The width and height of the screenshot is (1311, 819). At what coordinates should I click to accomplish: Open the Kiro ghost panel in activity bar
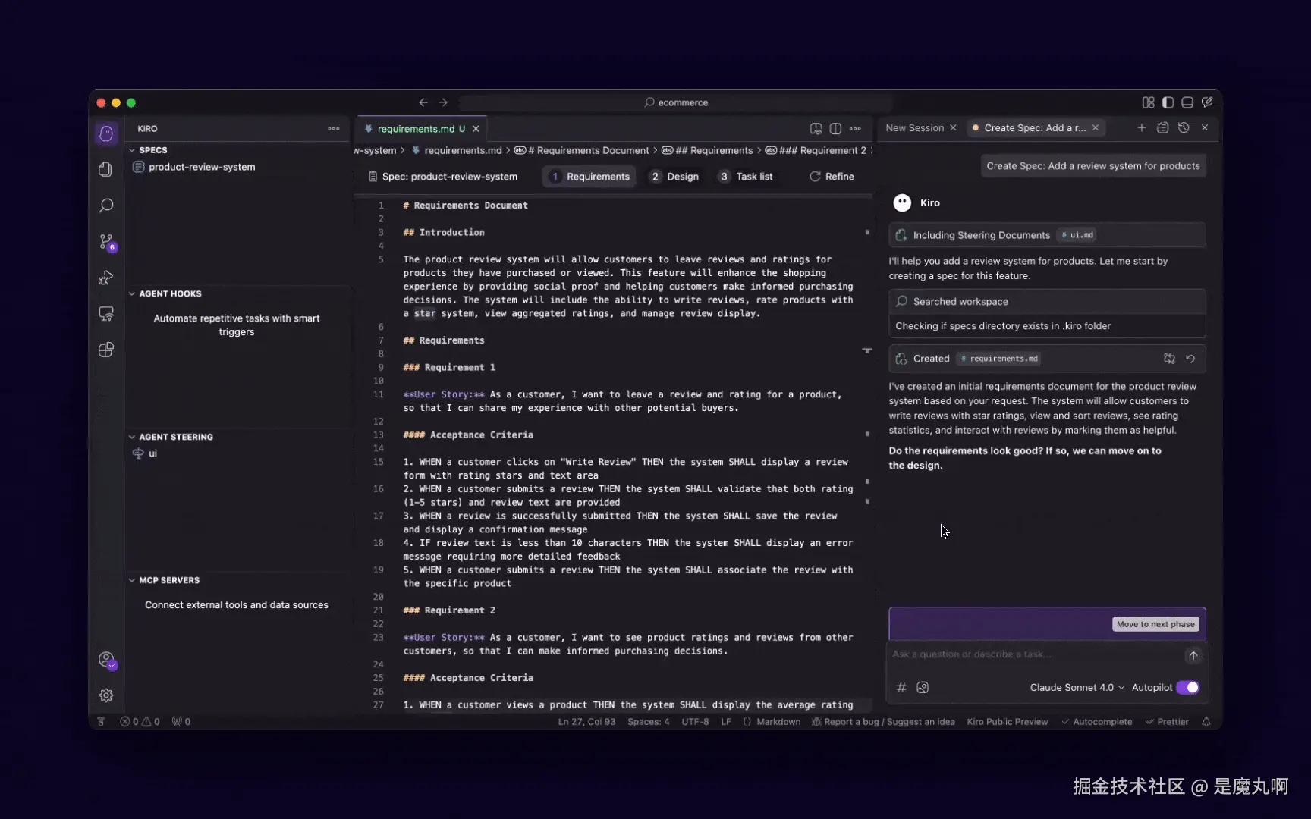(106, 133)
